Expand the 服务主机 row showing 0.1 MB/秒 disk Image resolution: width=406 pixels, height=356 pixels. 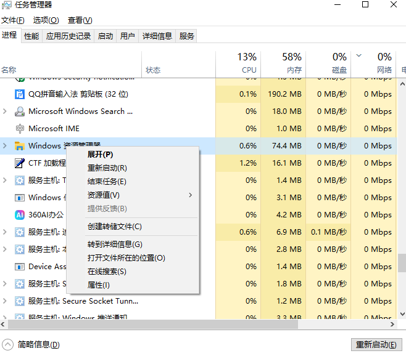5,232
